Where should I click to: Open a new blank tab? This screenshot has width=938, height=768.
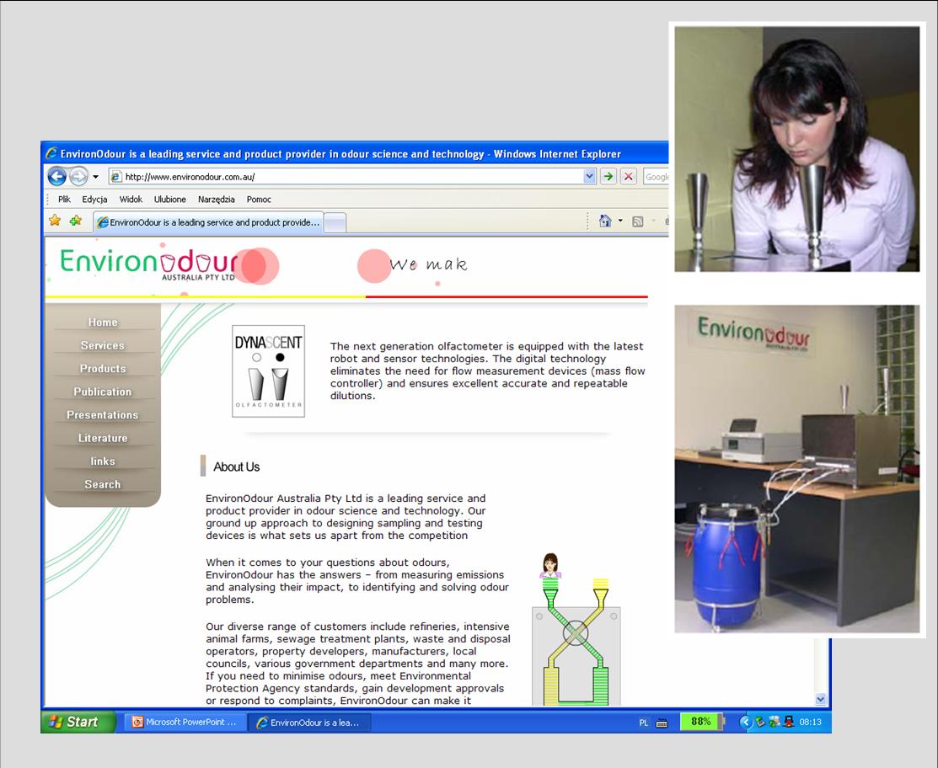click(x=335, y=223)
